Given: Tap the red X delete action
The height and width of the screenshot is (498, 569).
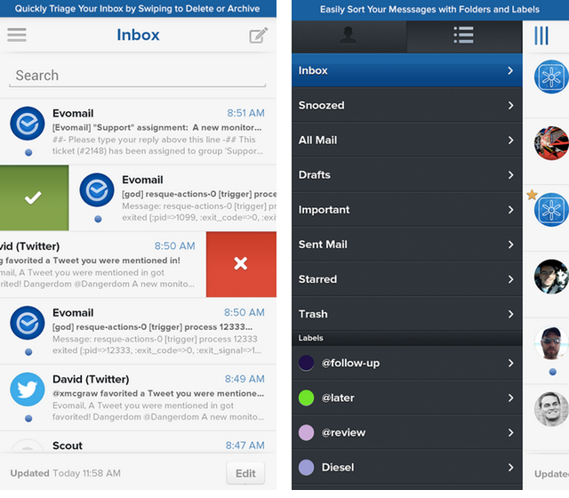Looking at the screenshot, I should [x=240, y=263].
